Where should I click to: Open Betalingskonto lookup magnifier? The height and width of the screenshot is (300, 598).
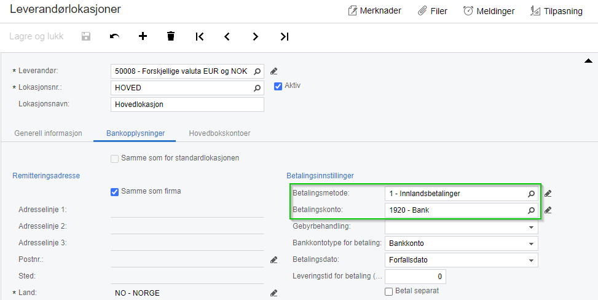pos(531,210)
